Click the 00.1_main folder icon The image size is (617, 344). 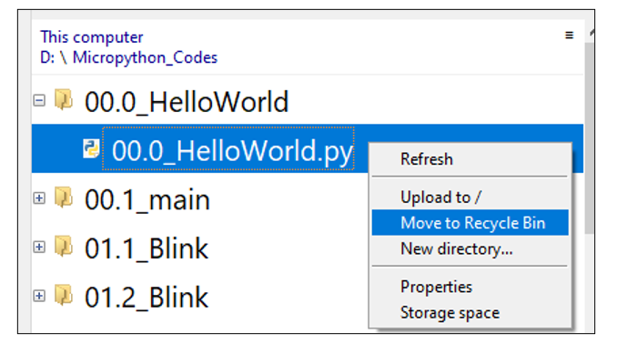click(x=64, y=197)
